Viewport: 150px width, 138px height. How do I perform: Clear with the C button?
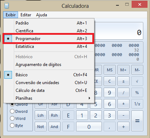click(x=110, y=81)
